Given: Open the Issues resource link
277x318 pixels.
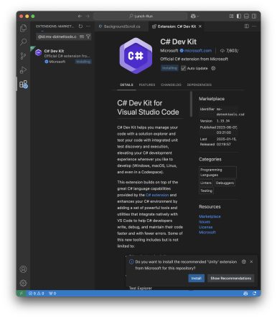Looking at the screenshot, I should [x=205, y=222].
